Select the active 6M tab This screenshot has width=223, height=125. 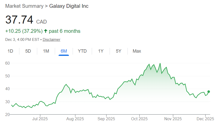pyautogui.click(x=64, y=51)
